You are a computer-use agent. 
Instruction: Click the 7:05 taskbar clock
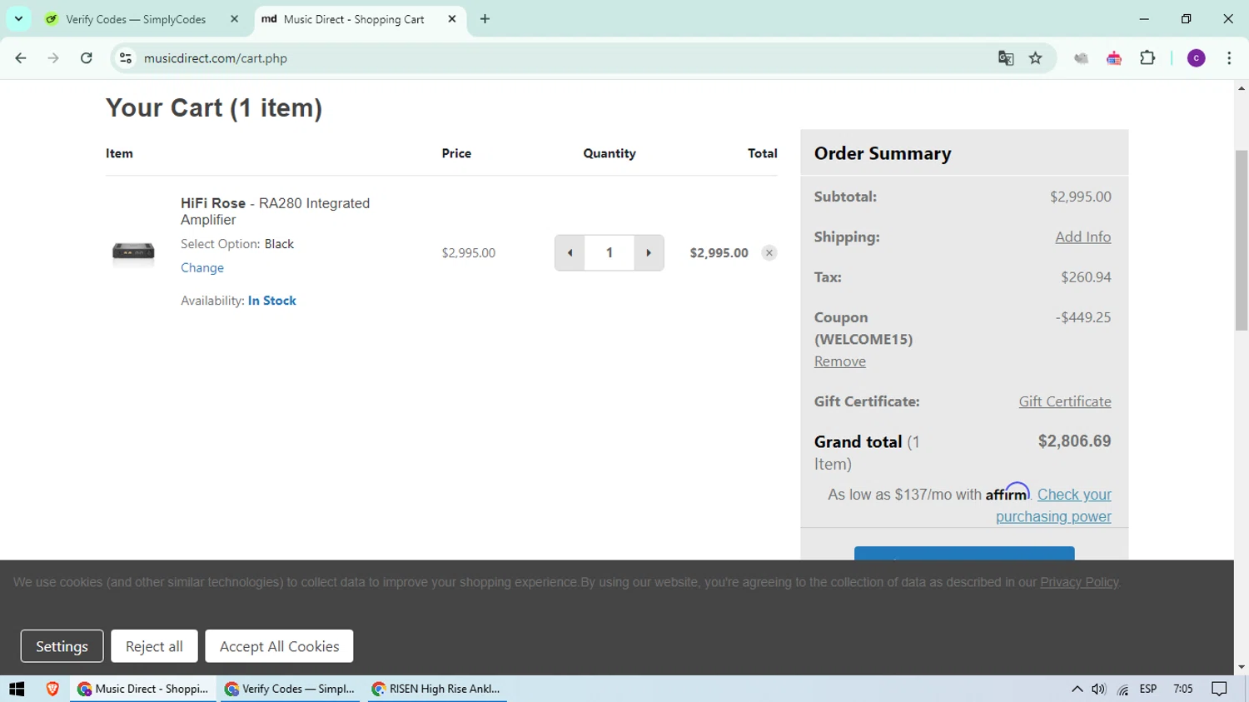pos(1182,689)
